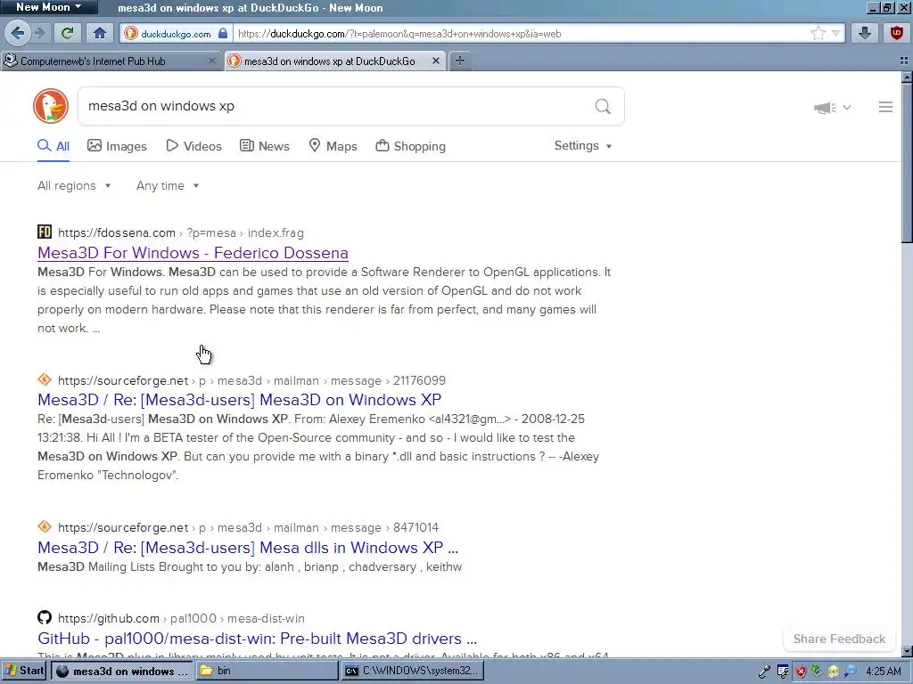Click the DuckDuckGo duck logo
Screen dimensions: 913x684
tap(51, 106)
